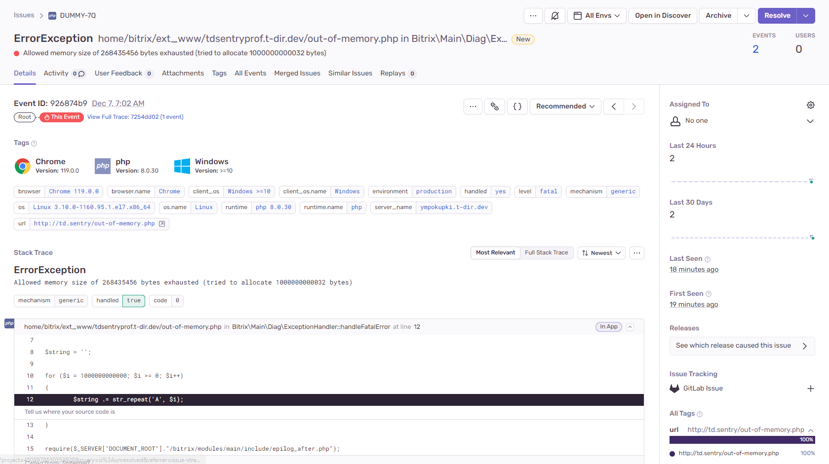
Task: Click the First Seen help icon
Action: coord(709,294)
